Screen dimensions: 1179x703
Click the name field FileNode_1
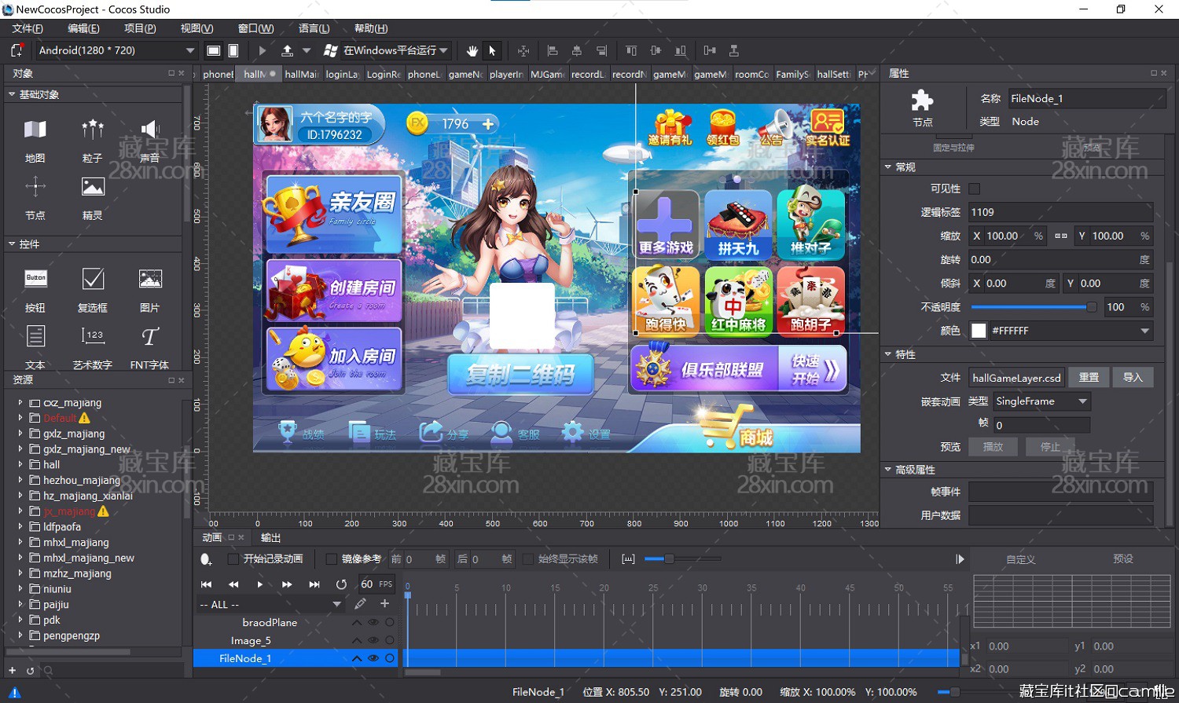tap(1086, 98)
